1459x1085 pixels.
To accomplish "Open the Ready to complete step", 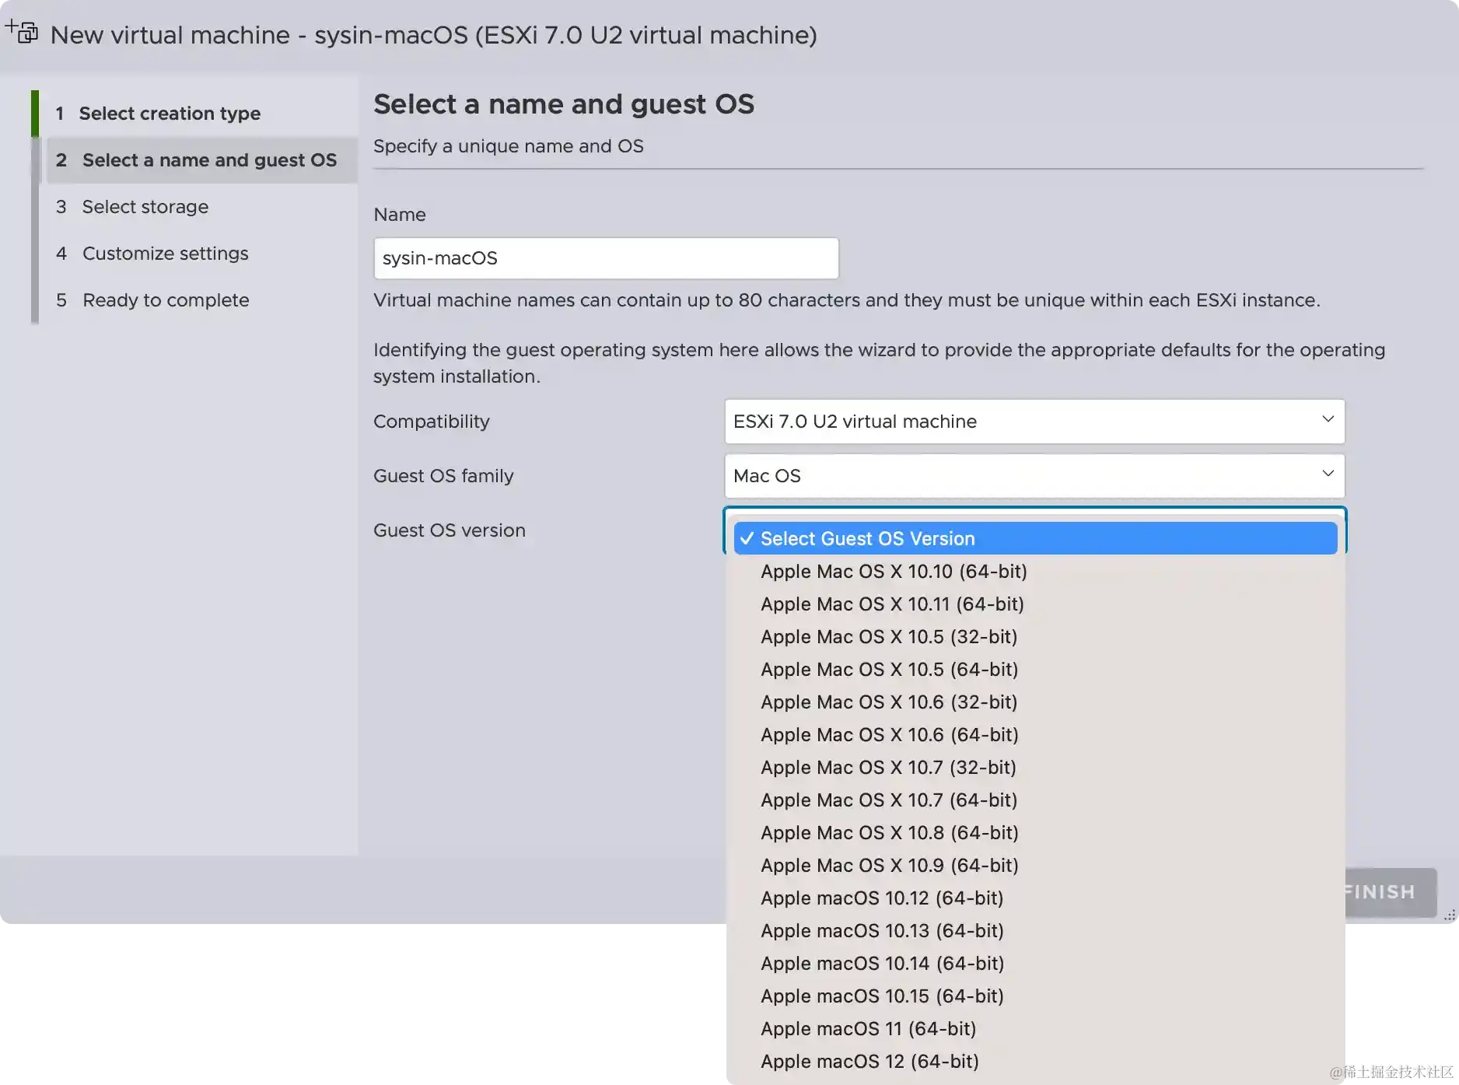I will click(166, 299).
